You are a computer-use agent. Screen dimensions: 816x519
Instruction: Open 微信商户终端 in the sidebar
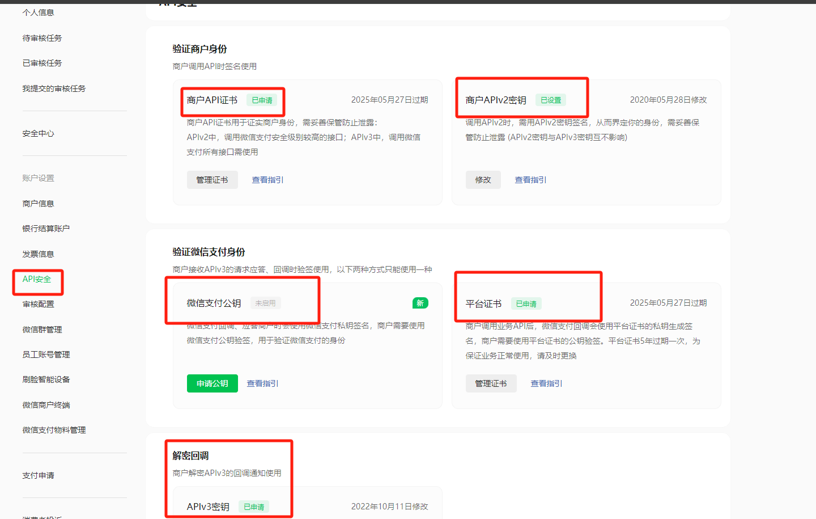coord(46,405)
